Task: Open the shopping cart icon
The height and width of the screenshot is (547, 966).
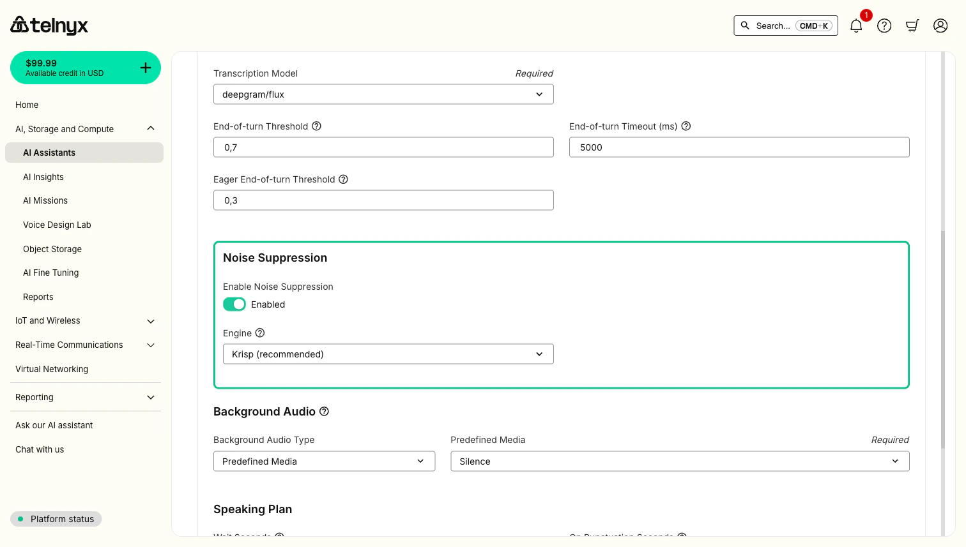Action: [912, 26]
